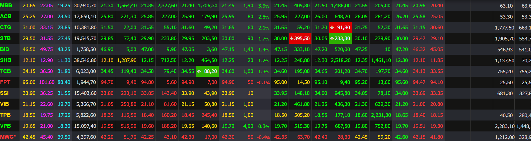Click the red highlighted 91,80 cell in CTG row
This screenshot has height=141, width=531.
pyautogui.click(x=341, y=28)
